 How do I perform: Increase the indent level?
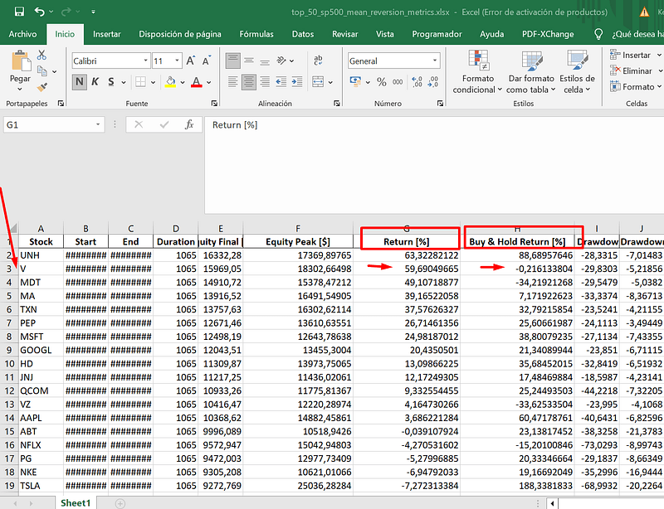coord(297,82)
